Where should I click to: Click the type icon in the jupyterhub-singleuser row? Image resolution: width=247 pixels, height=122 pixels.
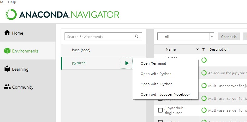point(204,110)
